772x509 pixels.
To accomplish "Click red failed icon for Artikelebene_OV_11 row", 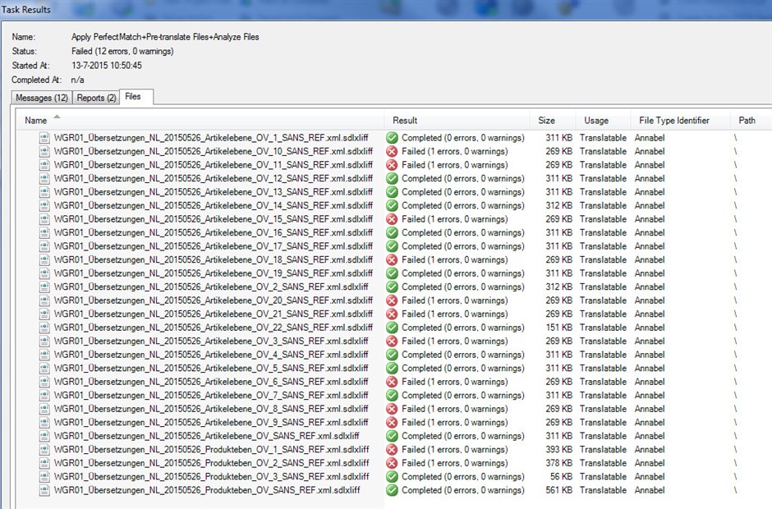I will click(392, 165).
